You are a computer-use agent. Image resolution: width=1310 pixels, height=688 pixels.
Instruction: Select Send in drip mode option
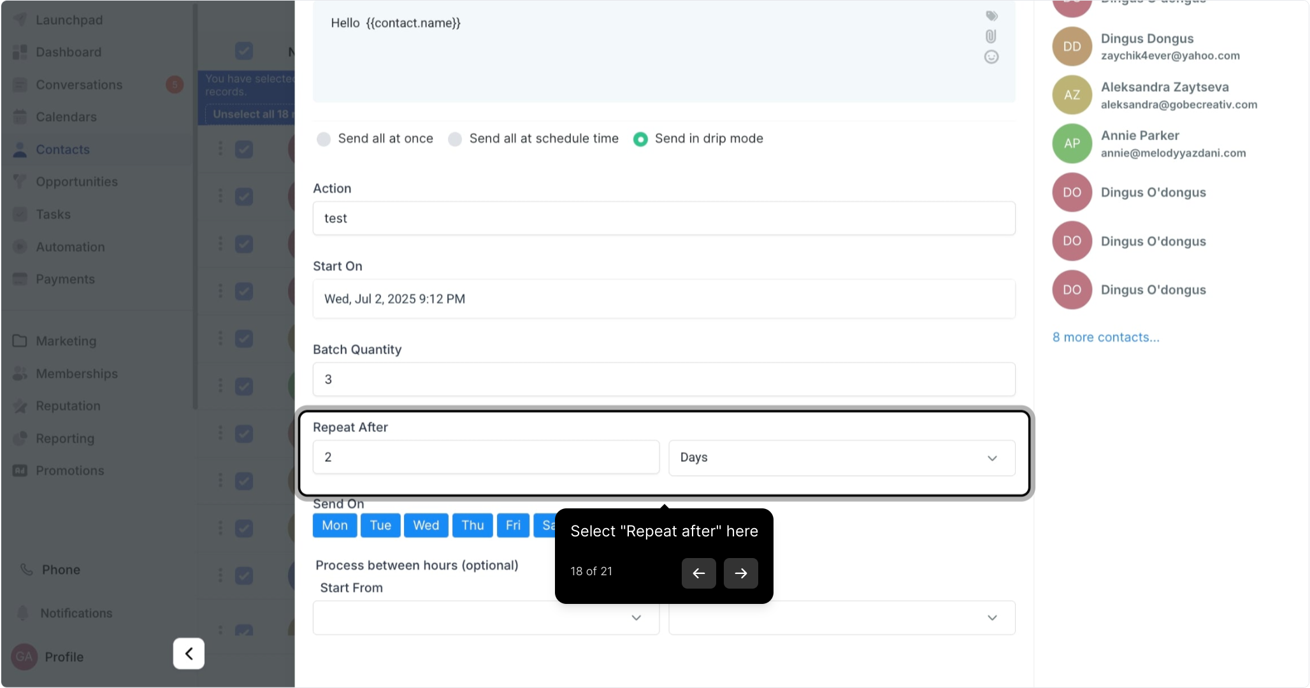tap(640, 139)
